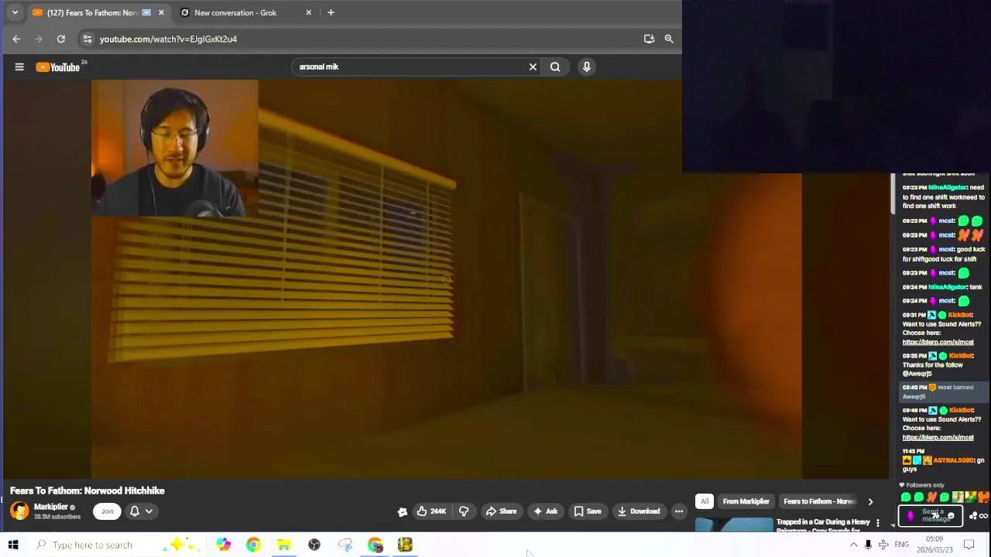991x557 pixels.
Task: Click the video player to pause
Action: pos(446,278)
